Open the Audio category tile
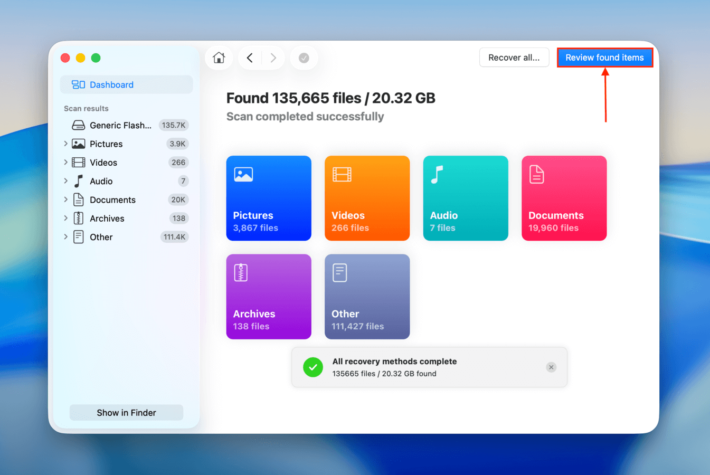 (x=465, y=198)
